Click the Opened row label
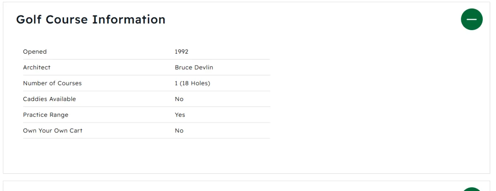This screenshot has height=191, width=496. coord(35,52)
